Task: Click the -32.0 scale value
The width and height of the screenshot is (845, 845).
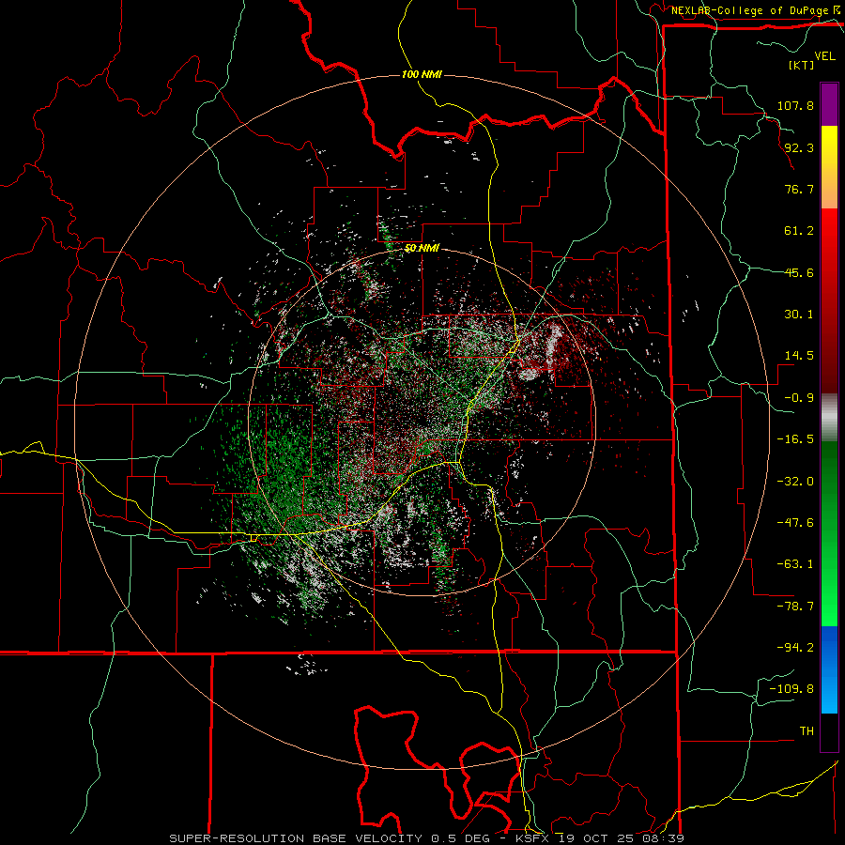Action: pyautogui.click(x=795, y=482)
